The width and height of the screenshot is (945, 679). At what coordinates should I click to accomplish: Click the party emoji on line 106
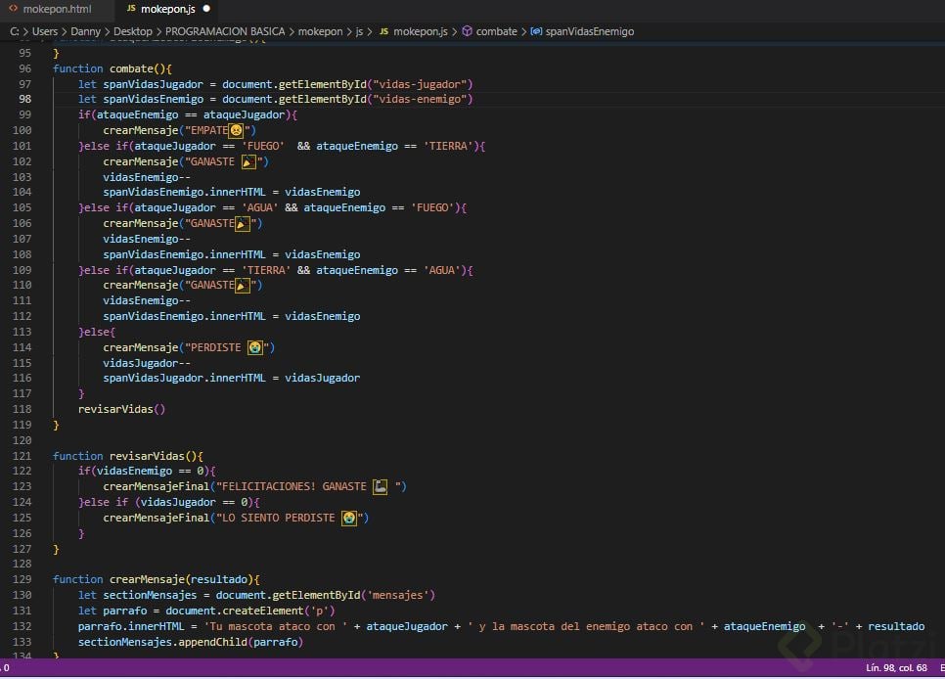pyautogui.click(x=243, y=224)
